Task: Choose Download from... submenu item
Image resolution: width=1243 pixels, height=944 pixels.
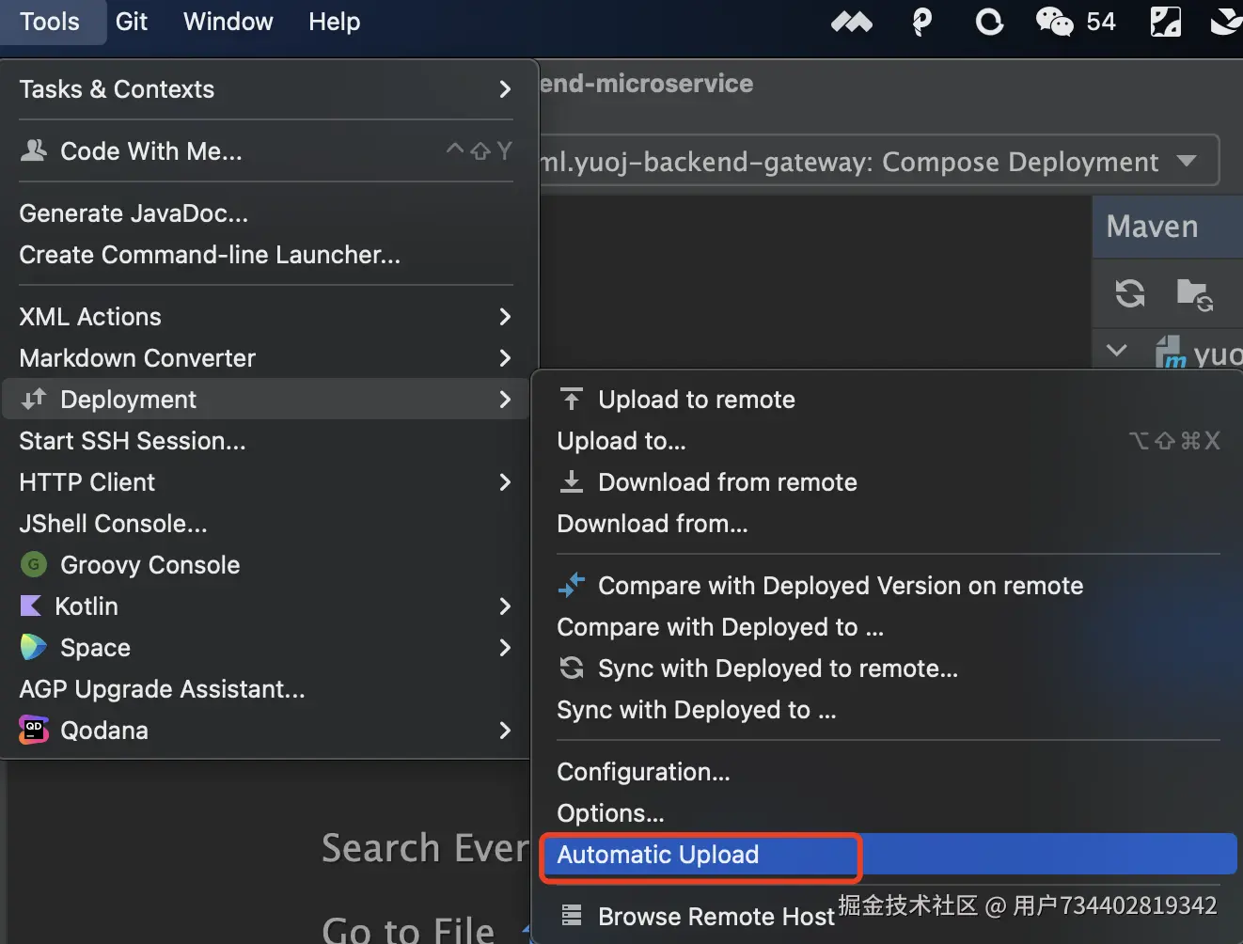Action: point(888,524)
